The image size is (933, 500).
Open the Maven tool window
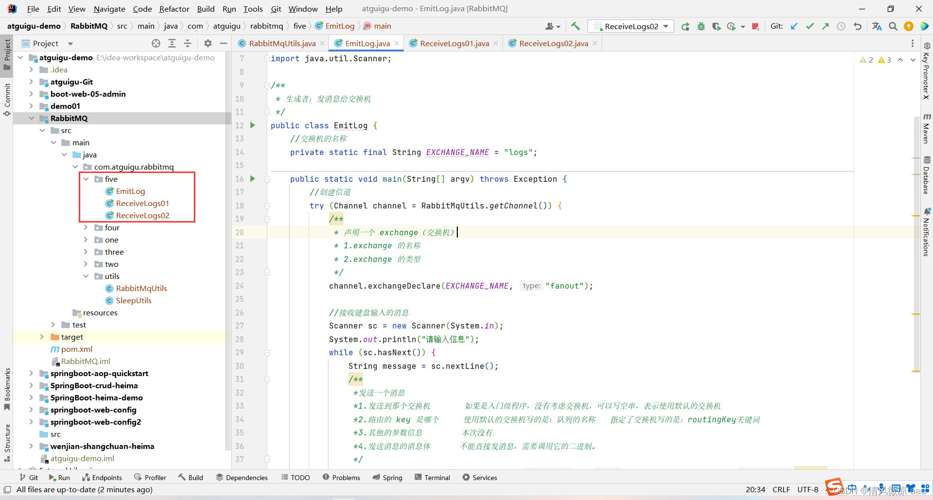coord(927,128)
